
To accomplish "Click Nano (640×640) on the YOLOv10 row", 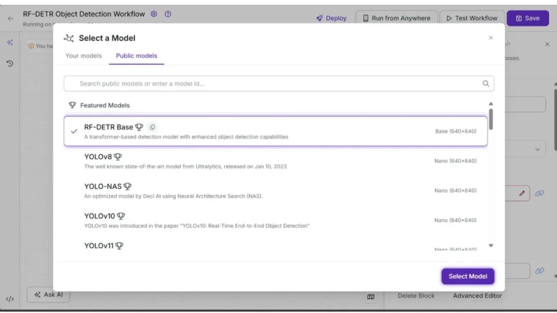I will click(455, 220).
